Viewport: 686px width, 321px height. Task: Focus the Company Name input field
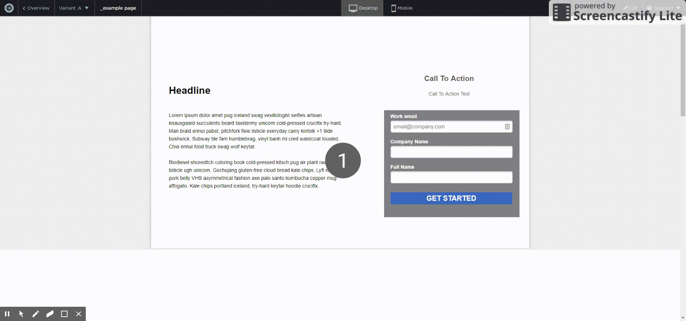[451, 152]
